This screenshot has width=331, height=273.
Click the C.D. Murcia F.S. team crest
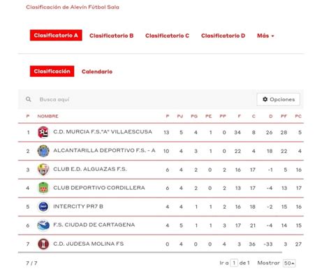tap(43, 132)
